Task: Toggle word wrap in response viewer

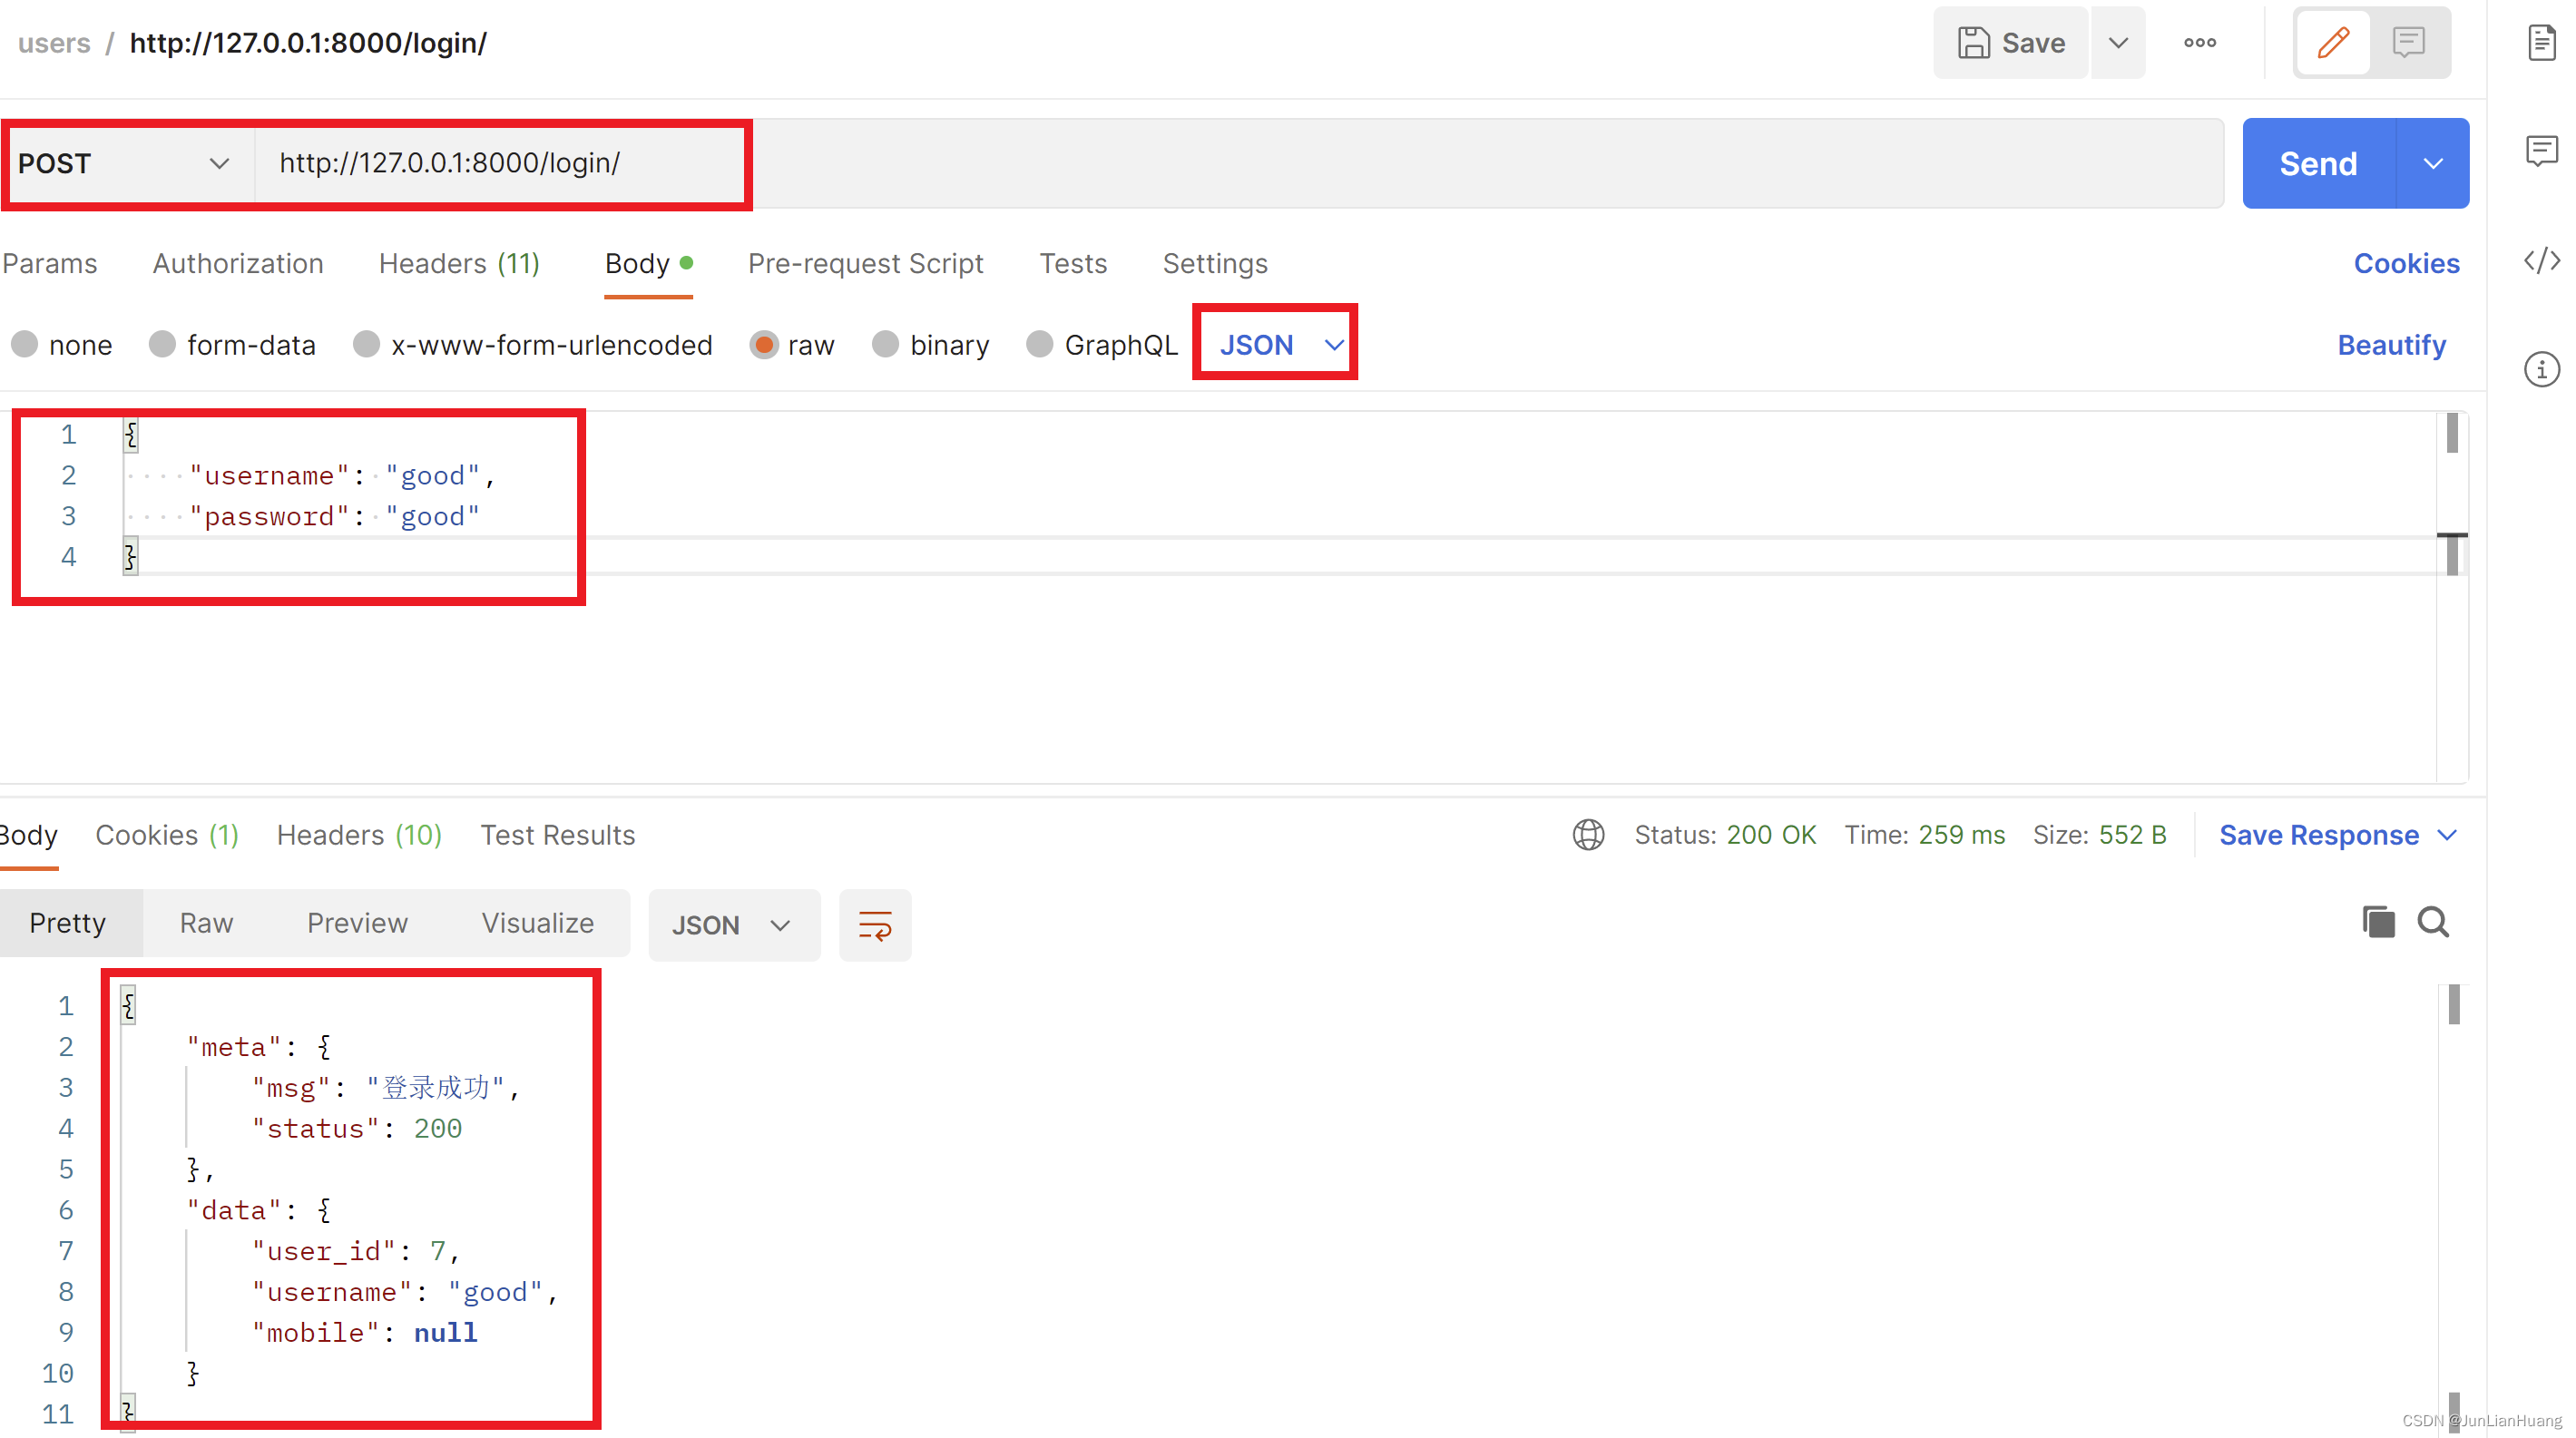Action: pyautogui.click(x=875, y=925)
